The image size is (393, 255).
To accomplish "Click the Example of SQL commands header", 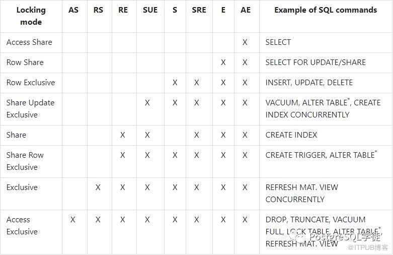I will (325, 10).
